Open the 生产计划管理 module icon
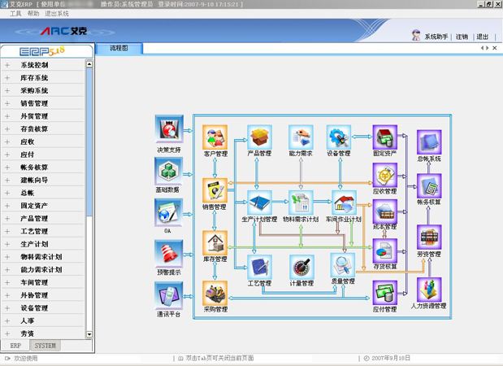 259,203
